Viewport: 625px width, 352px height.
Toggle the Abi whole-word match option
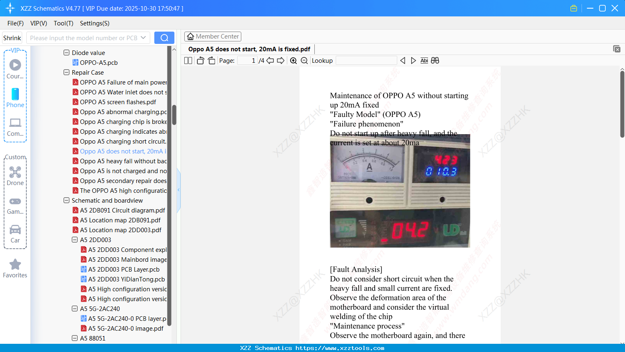(x=424, y=61)
